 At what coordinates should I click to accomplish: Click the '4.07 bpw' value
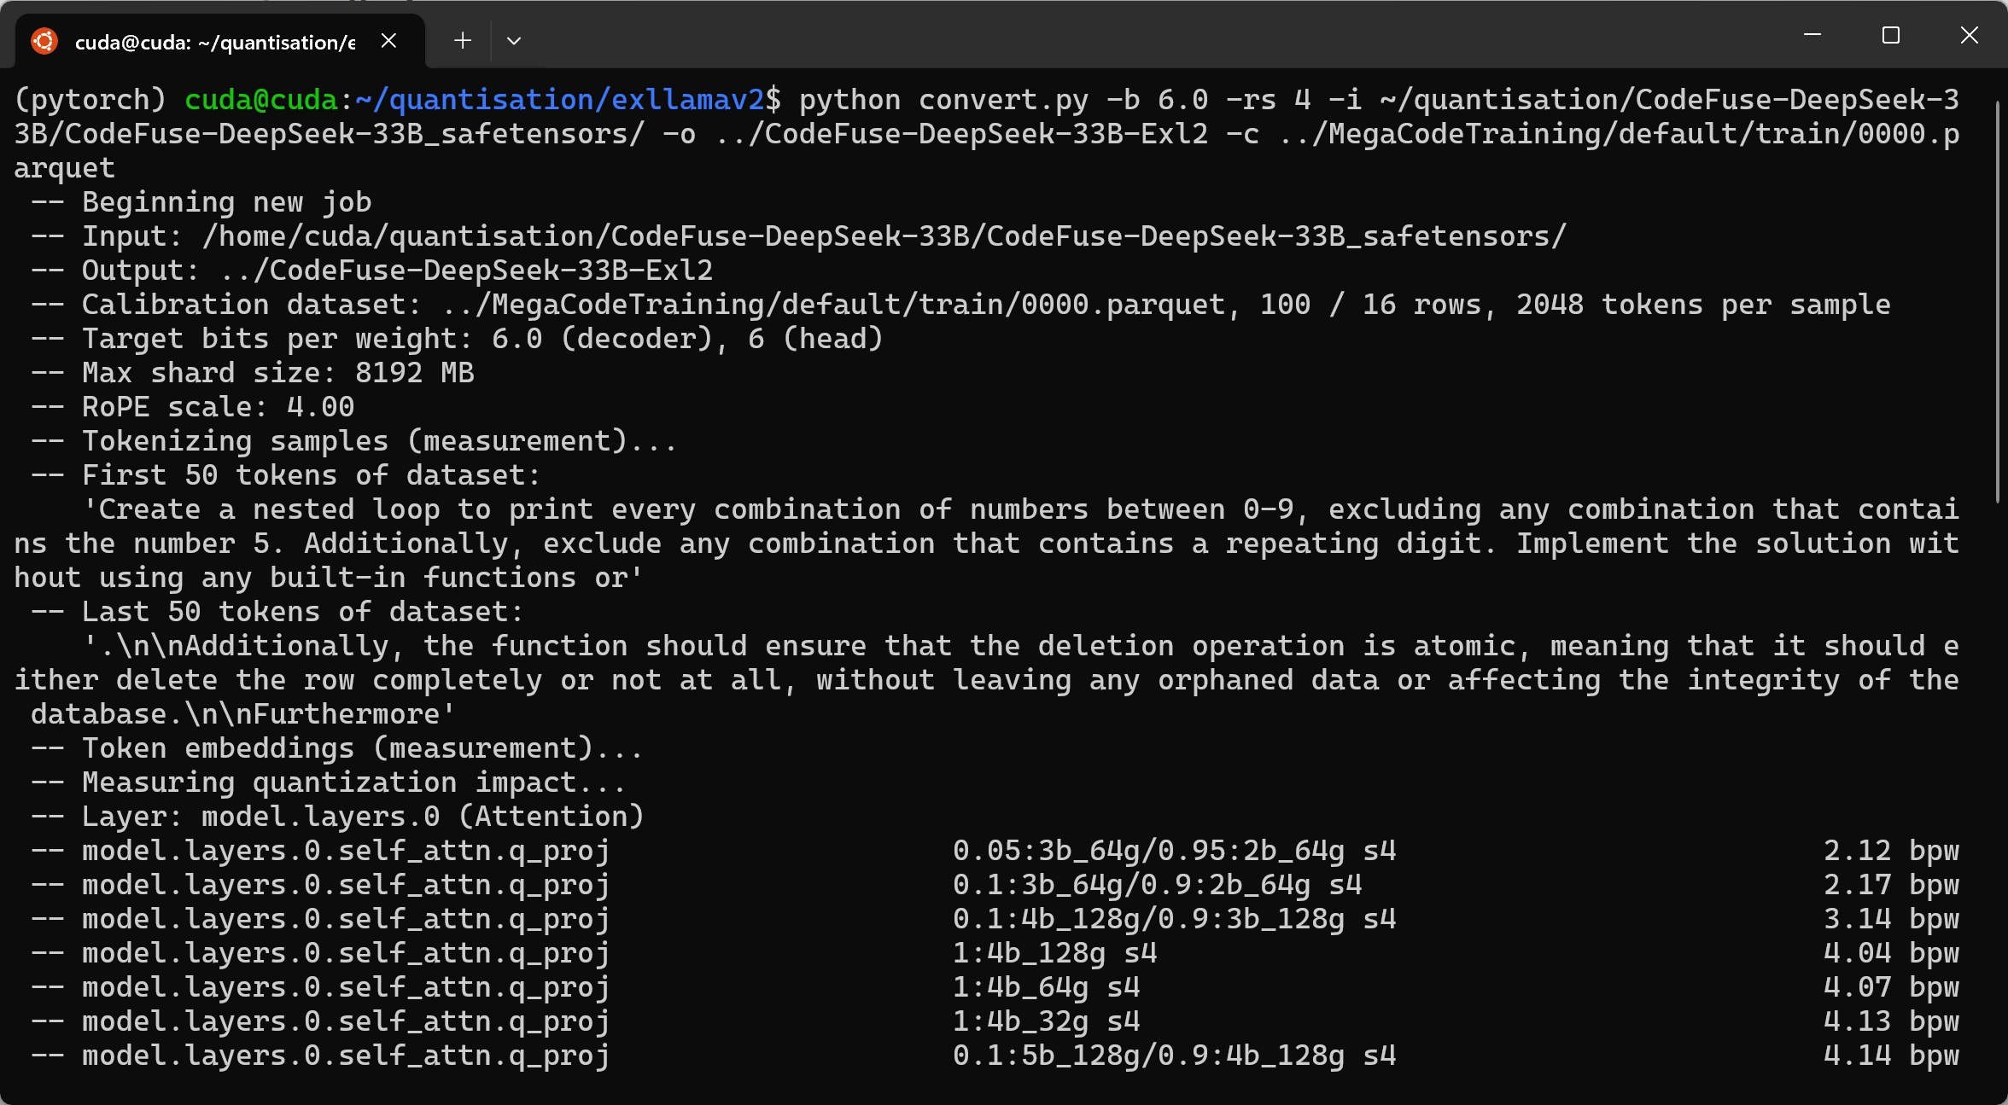pyautogui.click(x=1892, y=987)
